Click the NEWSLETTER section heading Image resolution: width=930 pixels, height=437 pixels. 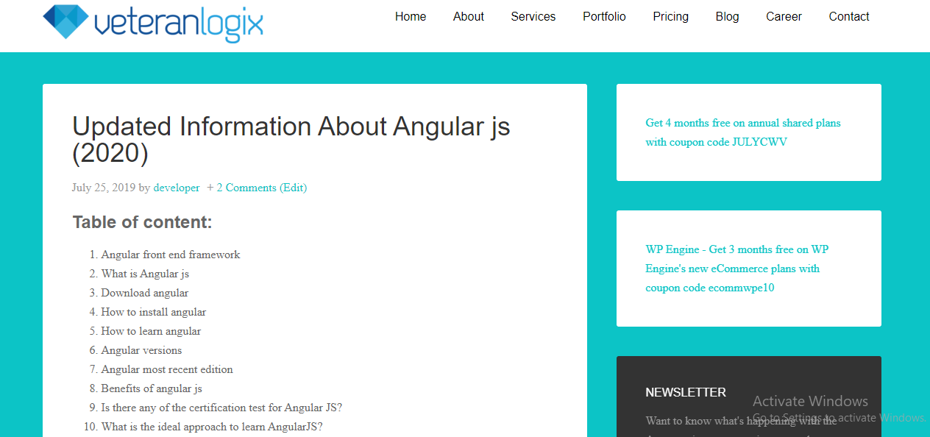(685, 392)
